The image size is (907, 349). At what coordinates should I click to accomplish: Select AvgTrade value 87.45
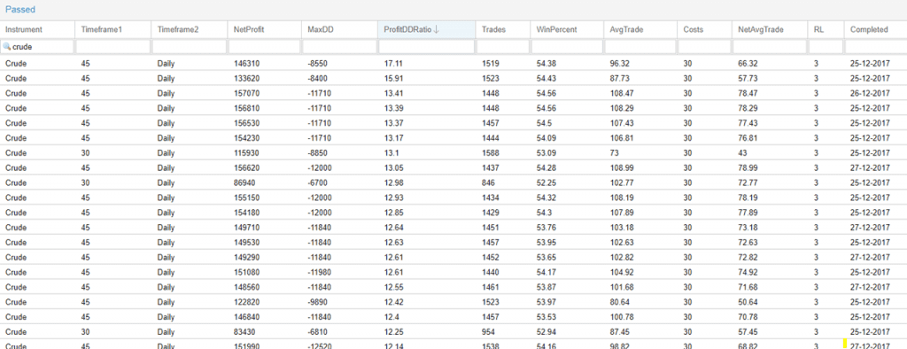(619, 331)
